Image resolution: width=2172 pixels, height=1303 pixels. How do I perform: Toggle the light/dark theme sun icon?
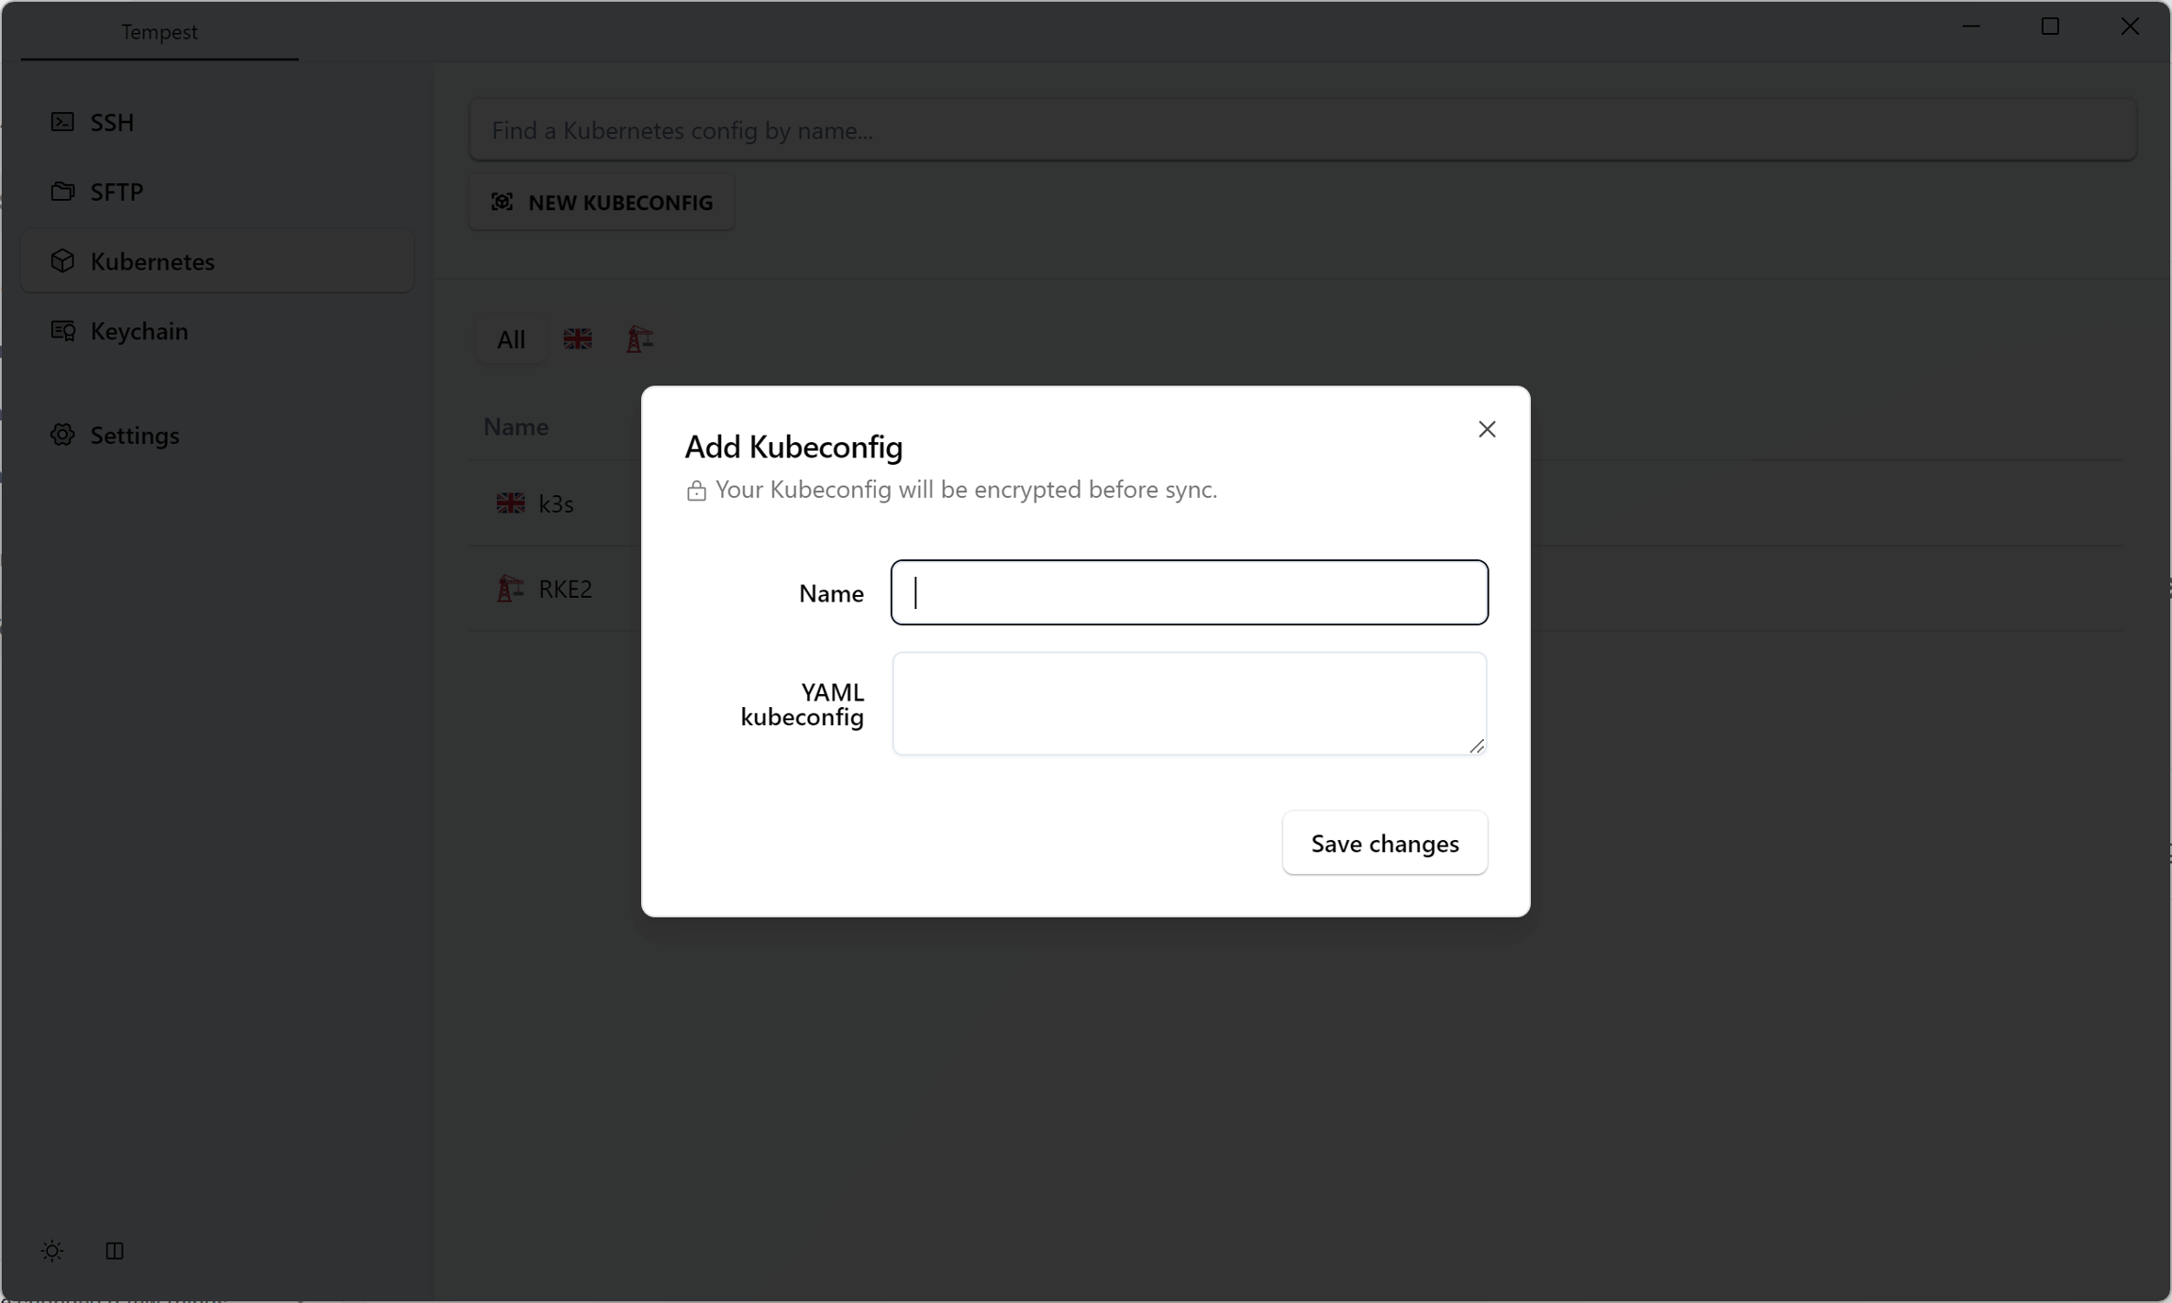[52, 1251]
